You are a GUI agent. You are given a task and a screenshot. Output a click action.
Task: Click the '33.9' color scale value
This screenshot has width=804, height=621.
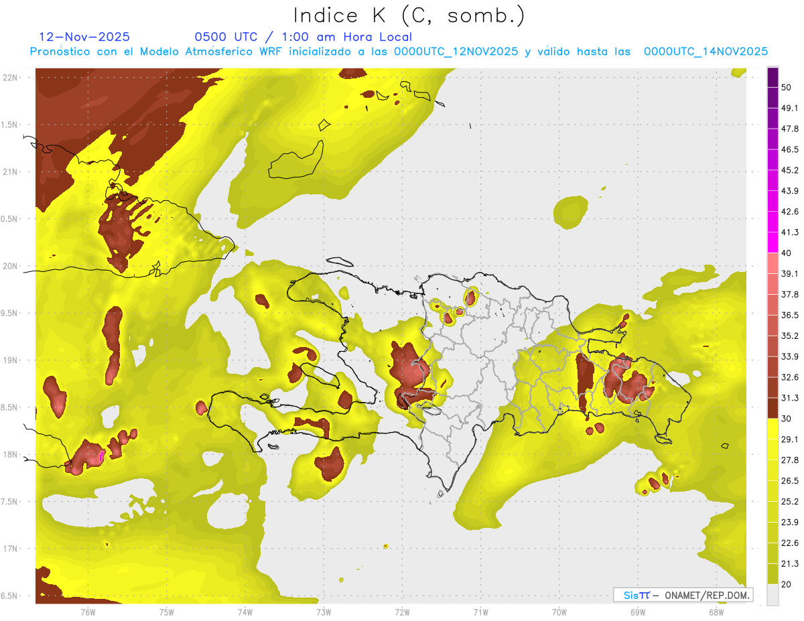790,356
